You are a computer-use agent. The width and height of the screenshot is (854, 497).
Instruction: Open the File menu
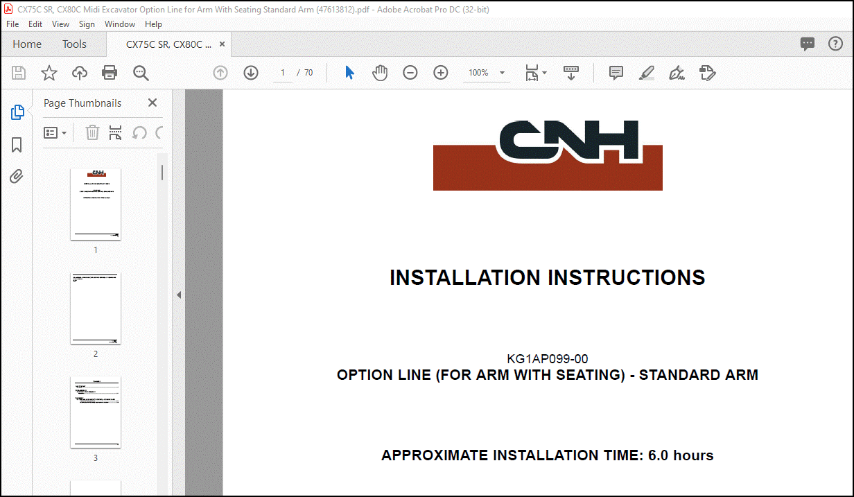tap(12, 24)
